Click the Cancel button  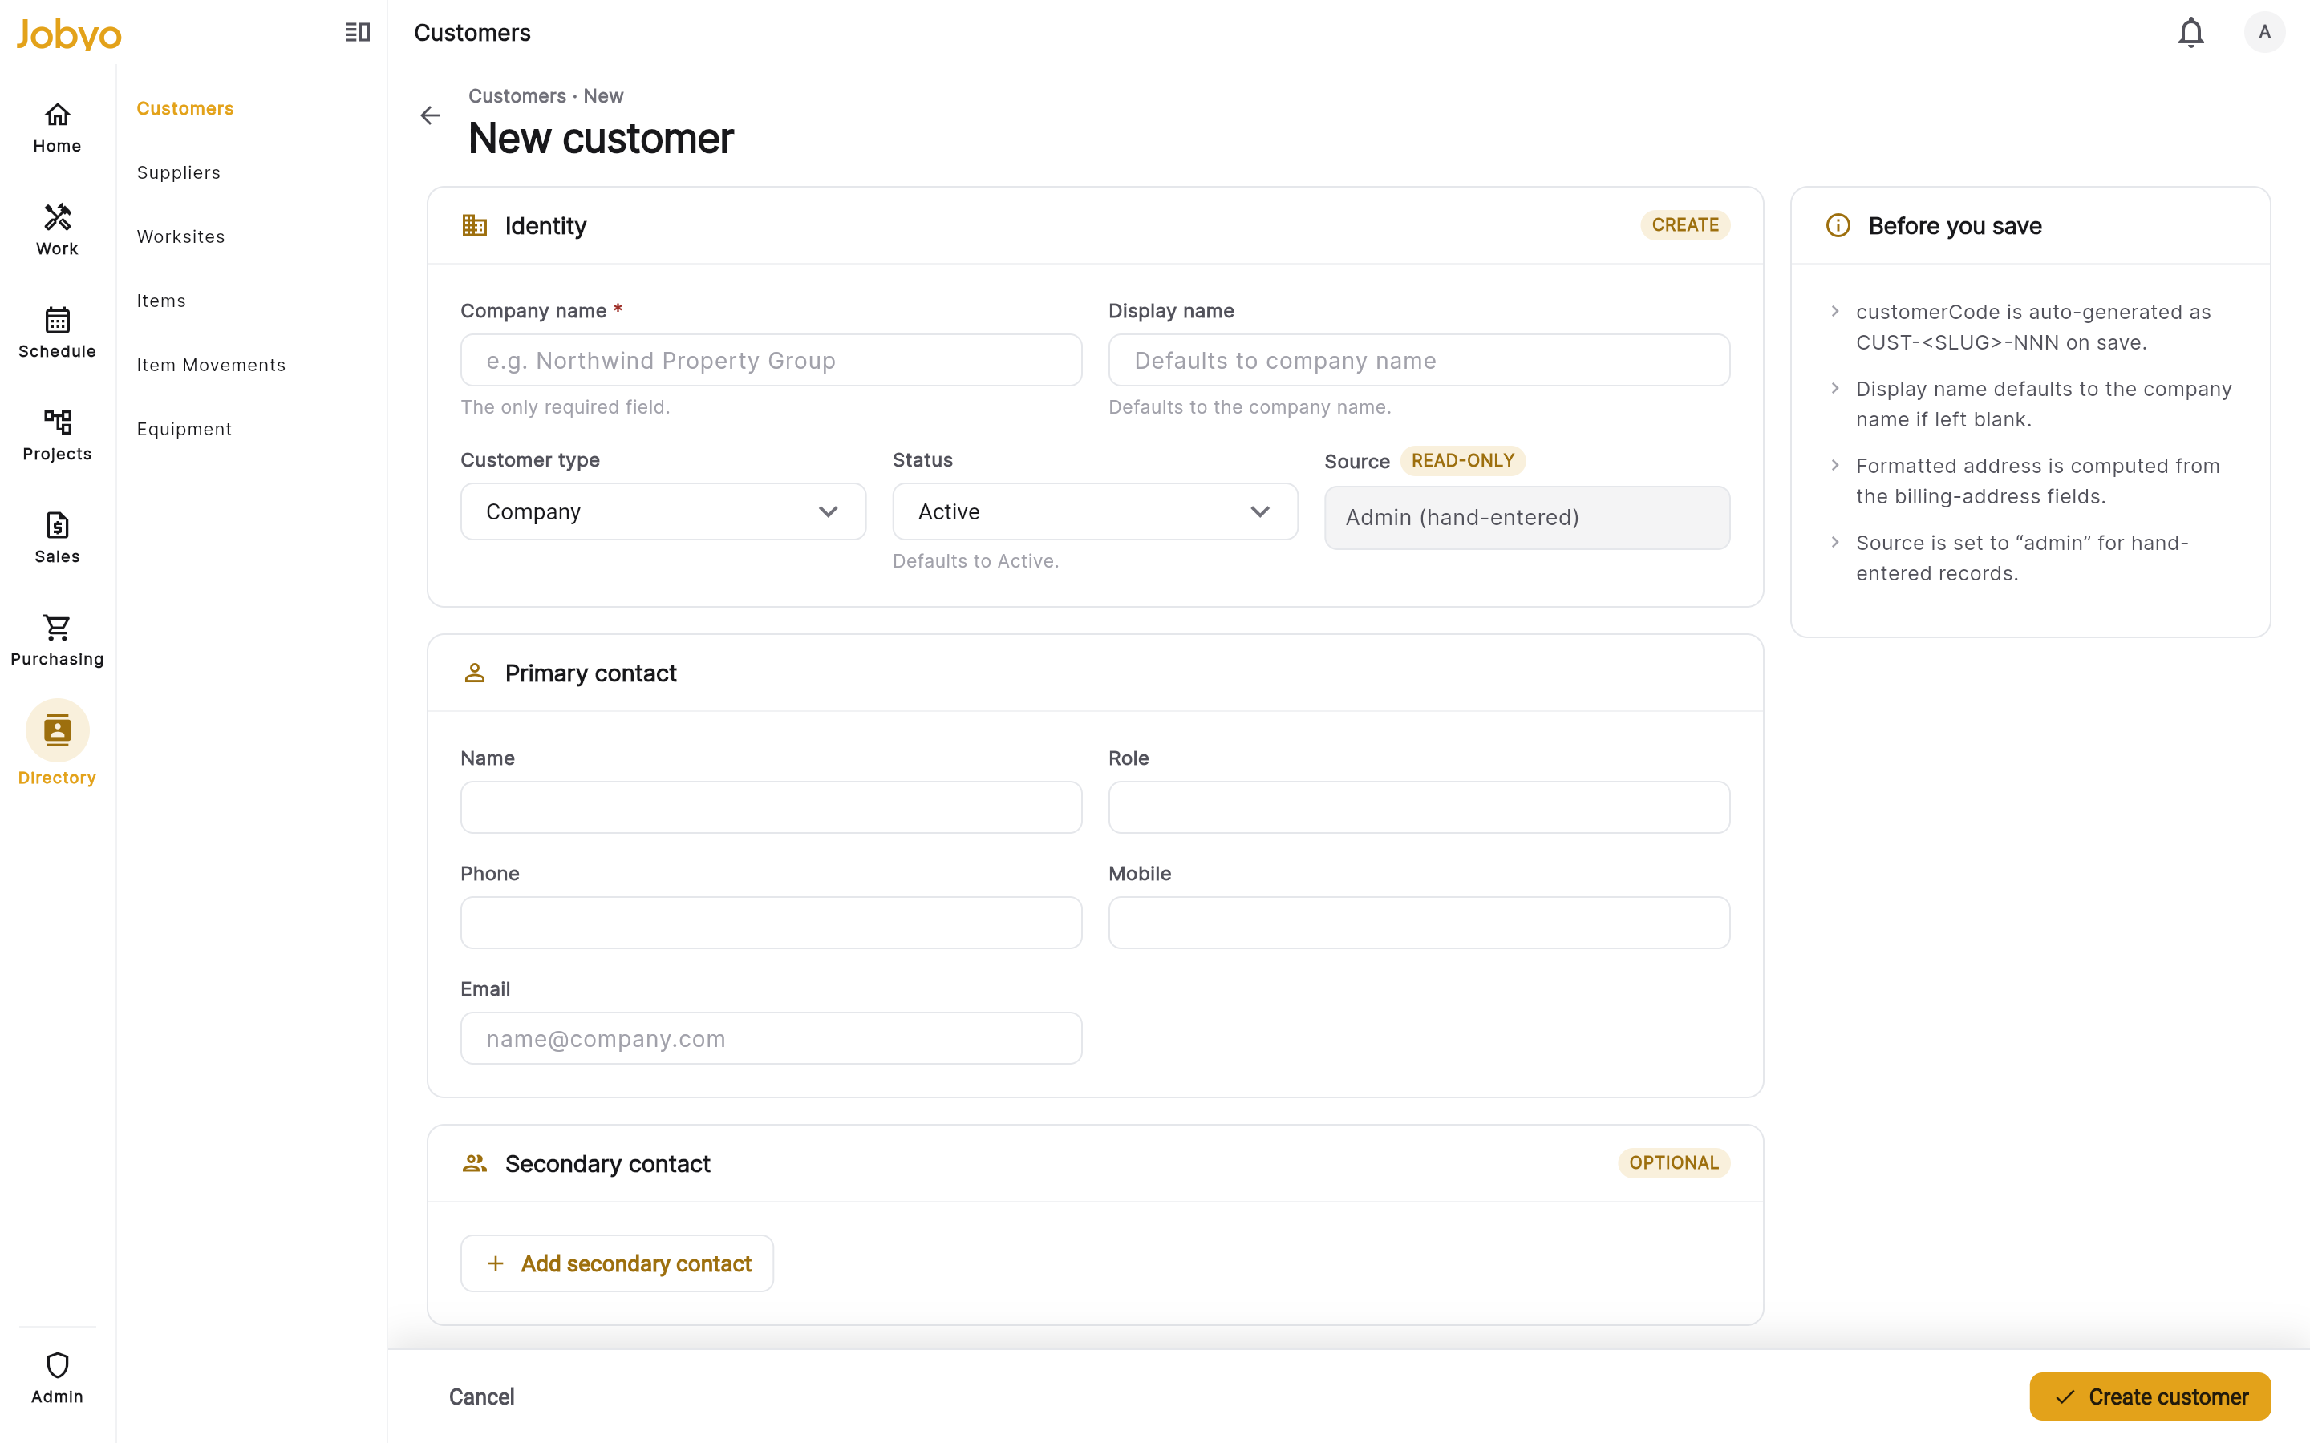pos(481,1397)
